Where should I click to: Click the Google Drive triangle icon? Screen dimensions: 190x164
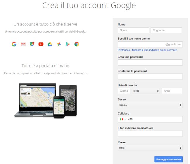(x=50, y=44)
